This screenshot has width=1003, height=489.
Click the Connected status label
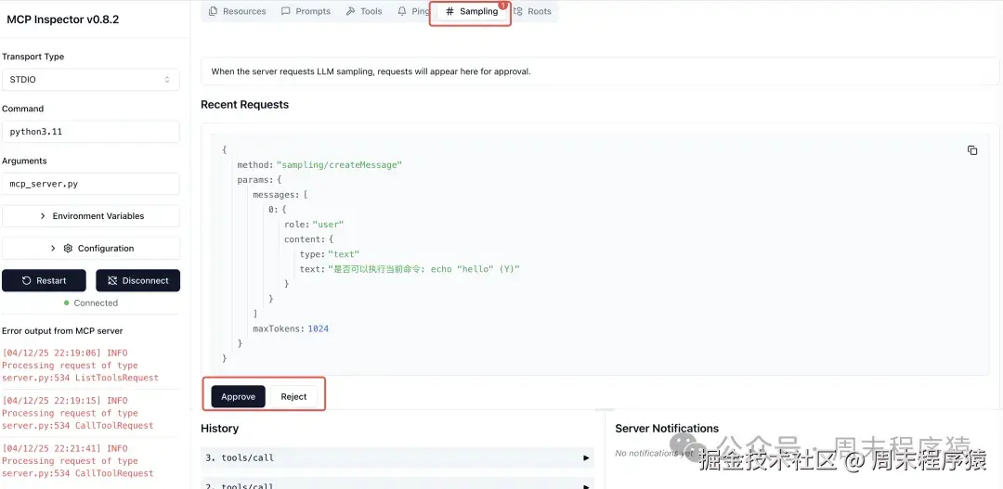96,303
